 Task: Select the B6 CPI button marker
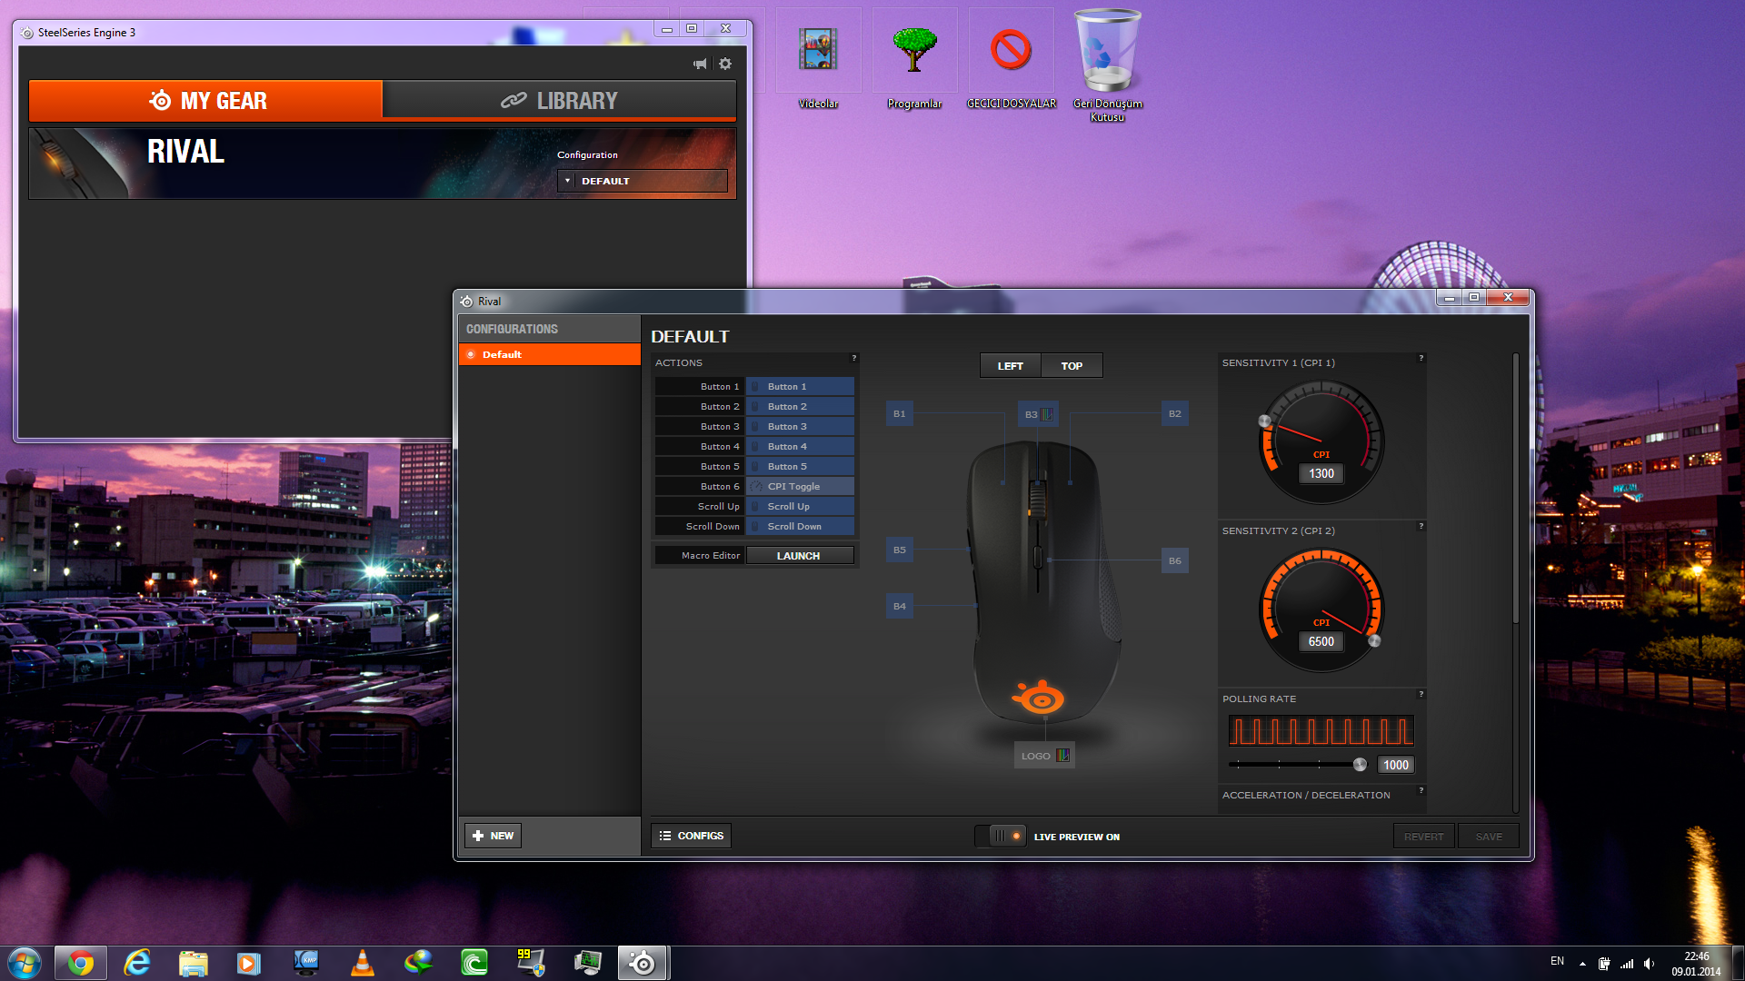point(1175,560)
